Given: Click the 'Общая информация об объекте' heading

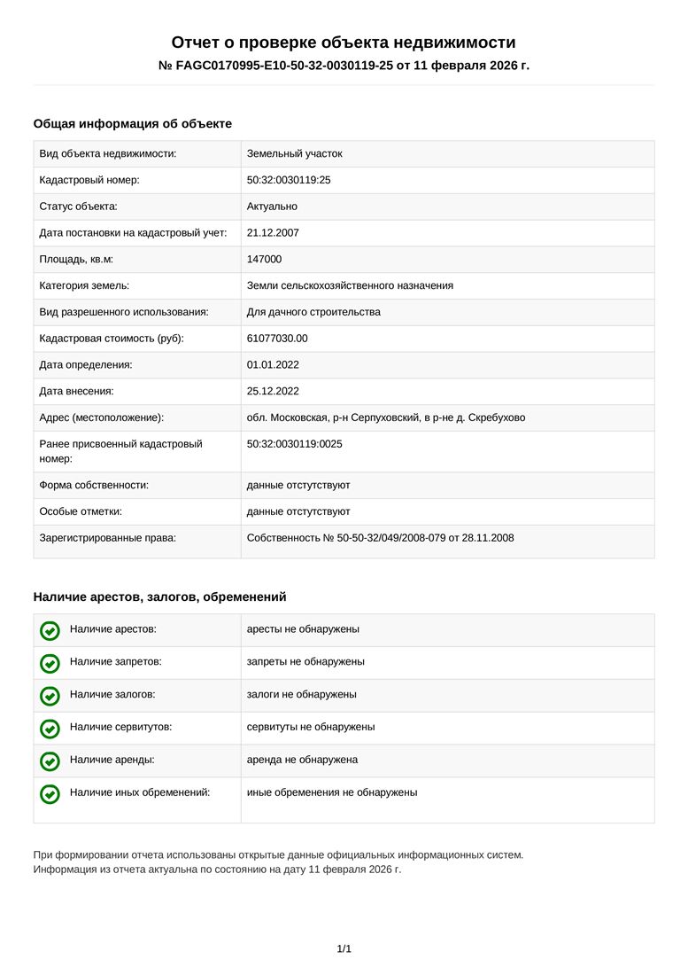Looking at the screenshot, I should (x=132, y=124).
